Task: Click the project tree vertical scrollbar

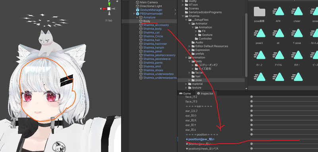Action: coord(246,45)
